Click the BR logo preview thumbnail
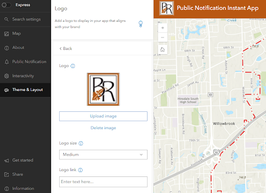The image size is (266, 193). [x=103, y=89]
